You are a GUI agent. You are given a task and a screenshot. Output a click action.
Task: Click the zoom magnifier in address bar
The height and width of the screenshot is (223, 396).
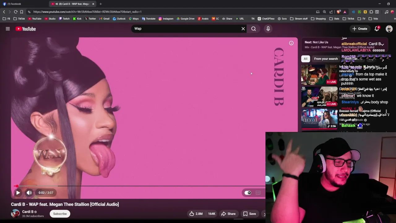click(324, 12)
